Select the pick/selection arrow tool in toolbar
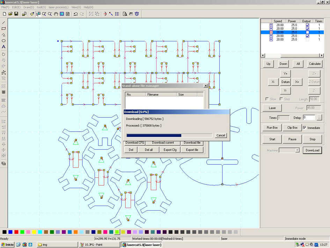 [x=38, y=14]
